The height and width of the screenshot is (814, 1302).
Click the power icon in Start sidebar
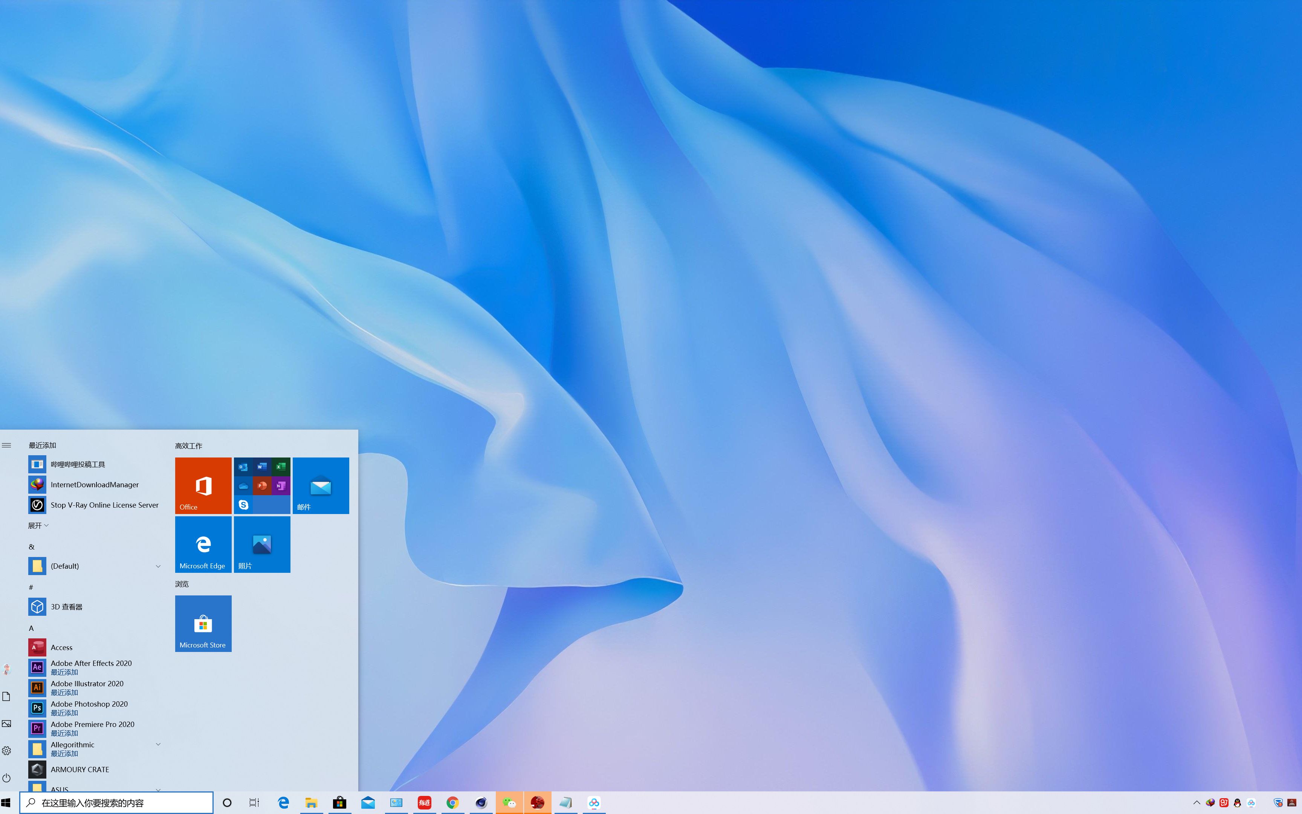click(x=6, y=778)
